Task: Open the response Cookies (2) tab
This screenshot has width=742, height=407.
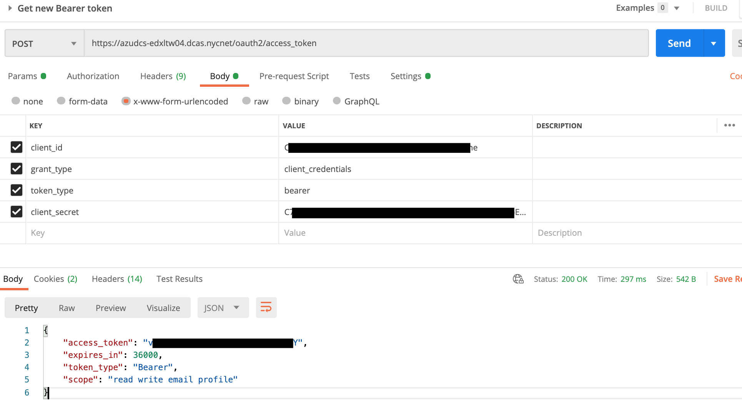Action: 56,279
